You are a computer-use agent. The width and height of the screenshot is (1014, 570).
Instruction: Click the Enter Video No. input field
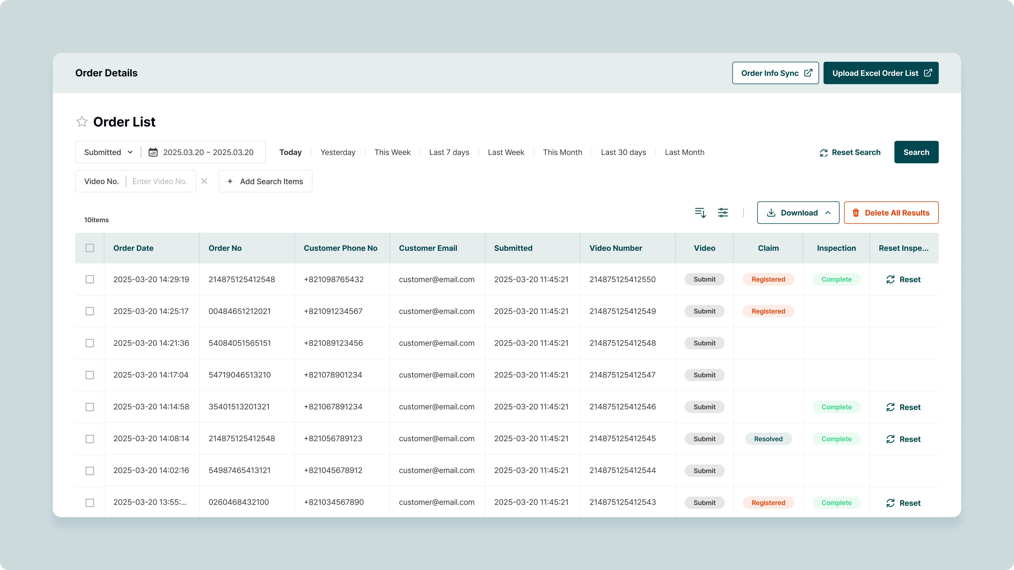tap(160, 181)
